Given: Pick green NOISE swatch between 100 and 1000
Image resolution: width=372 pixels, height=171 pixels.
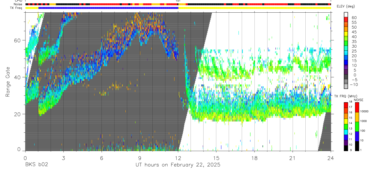Looking at the screenshot, I should click(357, 127).
